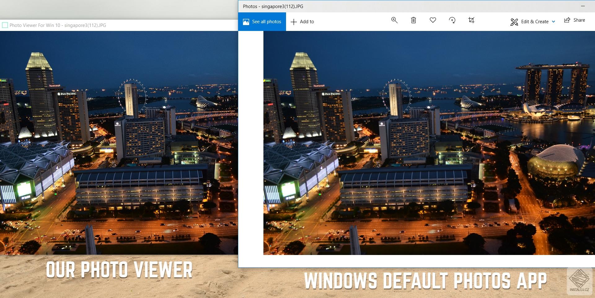Toggle the favorite heart icon
This screenshot has height=298, width=595.
[x=433, y=20]
